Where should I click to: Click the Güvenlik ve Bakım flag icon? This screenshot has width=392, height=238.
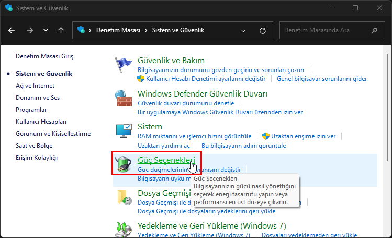pyautogui.click(x=123, y=65)
